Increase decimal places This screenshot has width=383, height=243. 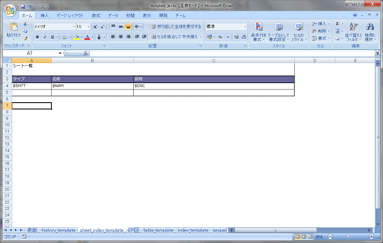pyautogui.click(x=236, y=37)
